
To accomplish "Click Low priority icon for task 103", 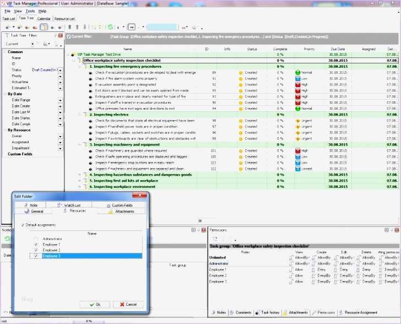I will pos(297,163).
